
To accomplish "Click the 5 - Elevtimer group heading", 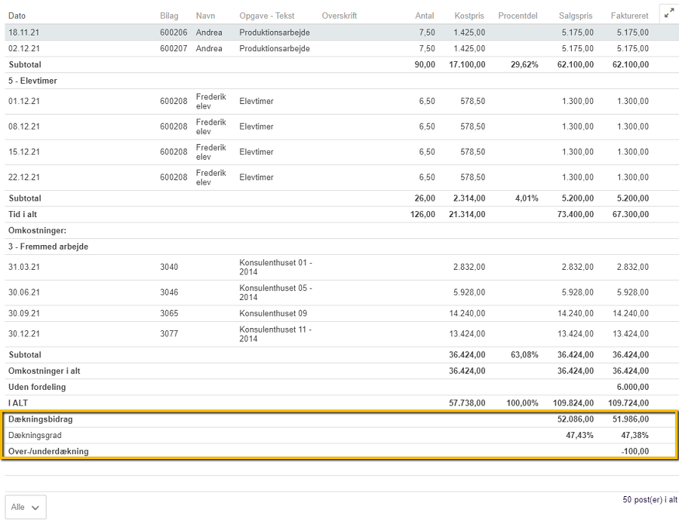I will (33, 81).
